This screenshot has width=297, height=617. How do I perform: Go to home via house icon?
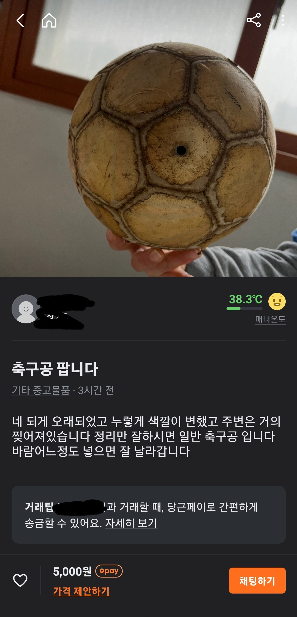point(49,20)
